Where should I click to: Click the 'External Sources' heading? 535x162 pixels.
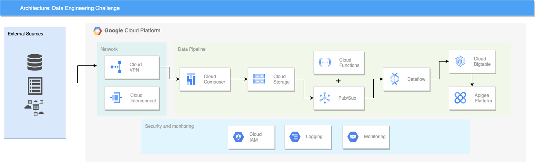(26, 34)
